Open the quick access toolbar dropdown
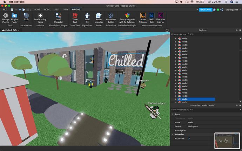Viewport: 242px width, 151px height. click(31, 10)
